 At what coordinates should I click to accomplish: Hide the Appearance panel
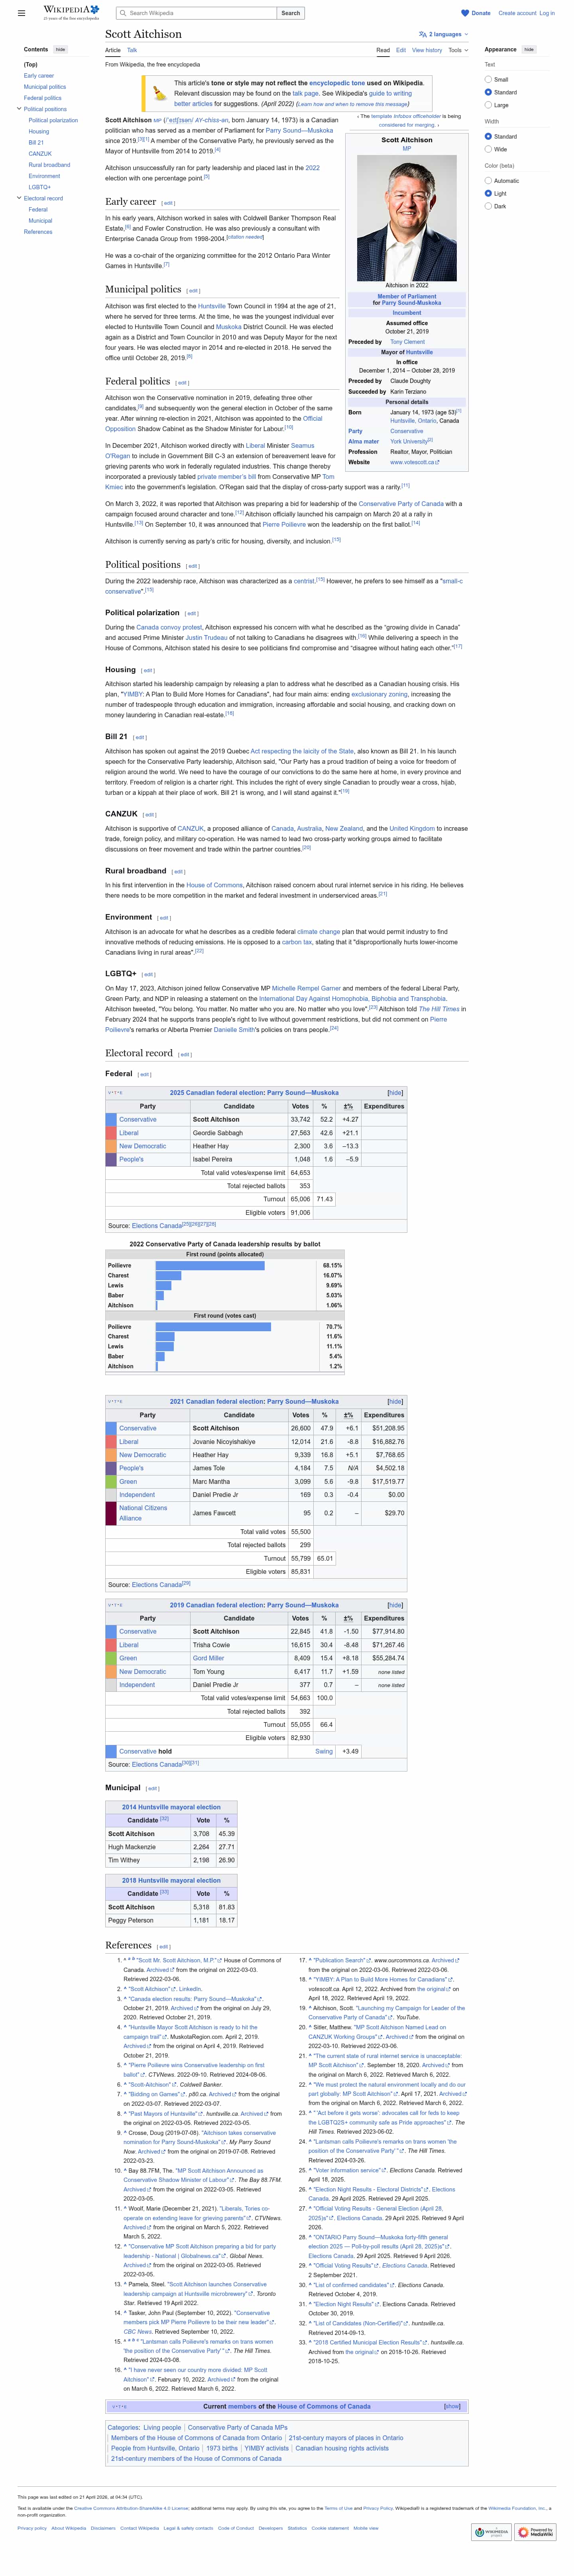pos(529,49)
